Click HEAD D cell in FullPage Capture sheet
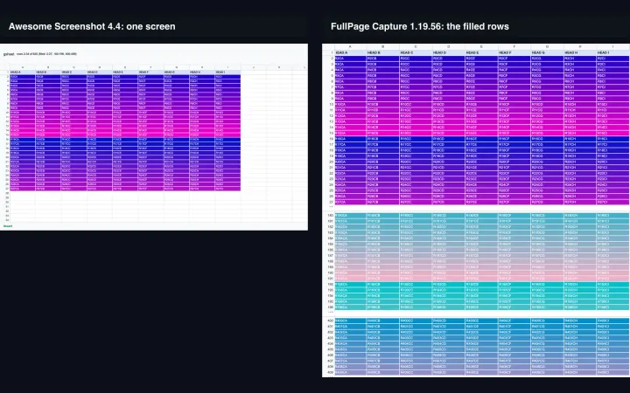 448,52
